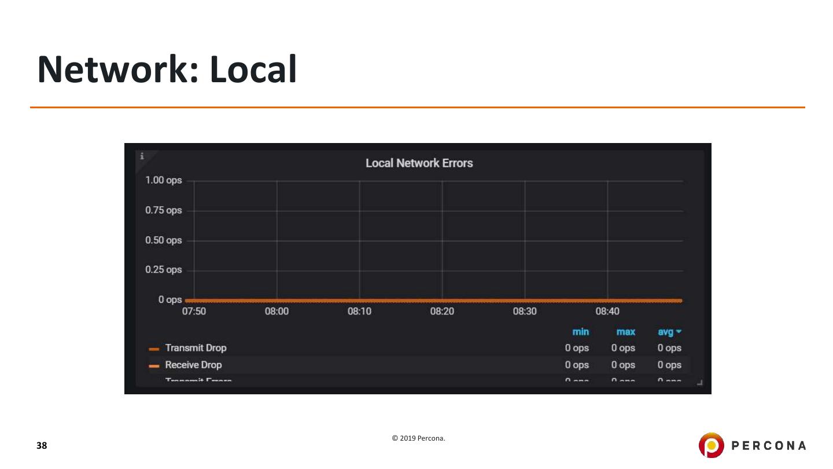Sort legend by min column

point(580,332)
